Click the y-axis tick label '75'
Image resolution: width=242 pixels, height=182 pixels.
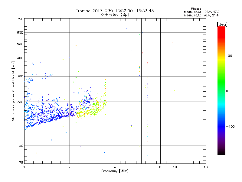pos(21,163)
